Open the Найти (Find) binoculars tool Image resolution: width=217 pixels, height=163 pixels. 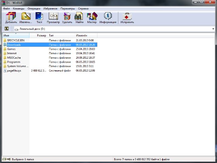pos(78,16)
